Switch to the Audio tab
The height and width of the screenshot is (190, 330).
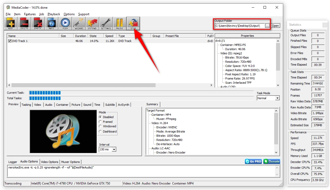click(x=49, y=105)
